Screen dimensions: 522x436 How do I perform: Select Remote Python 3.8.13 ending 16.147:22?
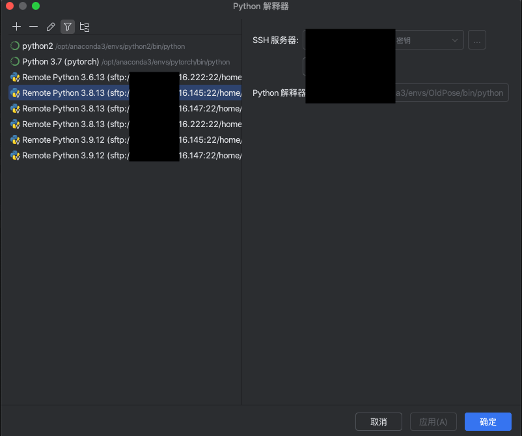(x=64, y=109)
